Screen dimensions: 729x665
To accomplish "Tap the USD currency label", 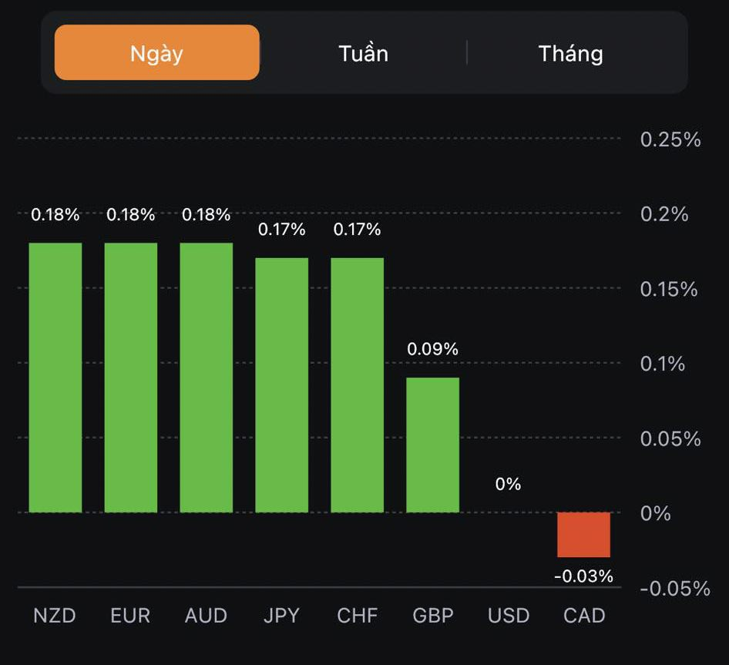I will tap(509, 616).
